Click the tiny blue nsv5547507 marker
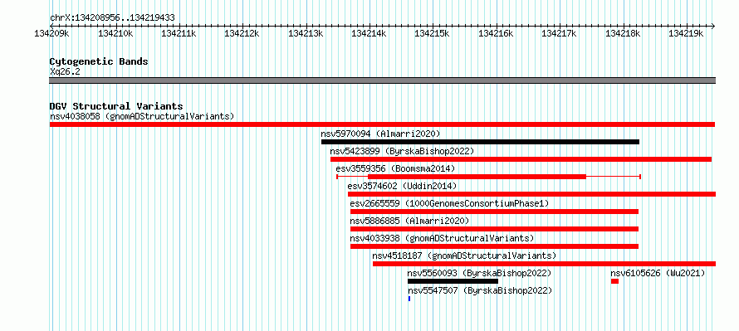This screenshot has width=739, height=331. click(409, 299)
